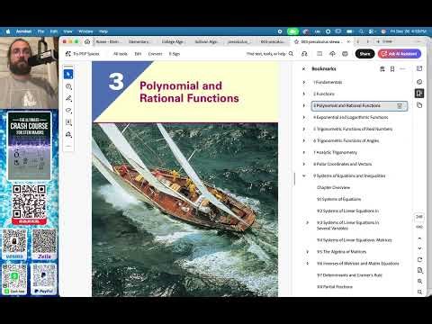Open the Edit tool tab
Viewport: 432px width, 324px height.
[138, 54]
